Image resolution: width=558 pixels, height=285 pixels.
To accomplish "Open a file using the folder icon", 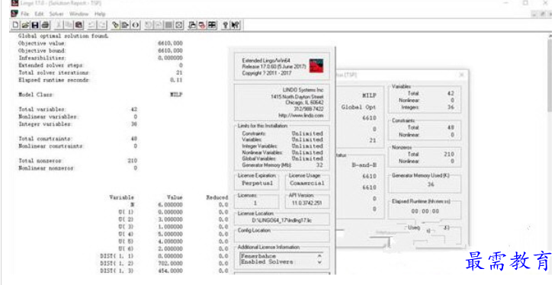I will coord(25,25).
